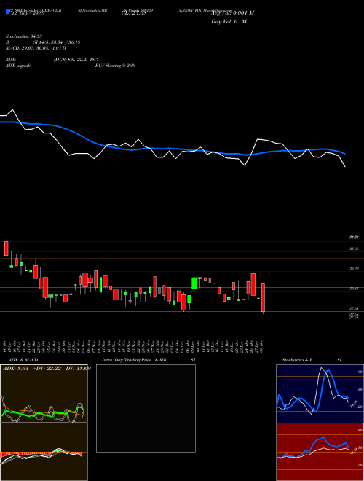The height and width of the screenshot is (481, 364).
Task: Click the '14 Oct' date label on the axis
Action: (x=6, y=346)
